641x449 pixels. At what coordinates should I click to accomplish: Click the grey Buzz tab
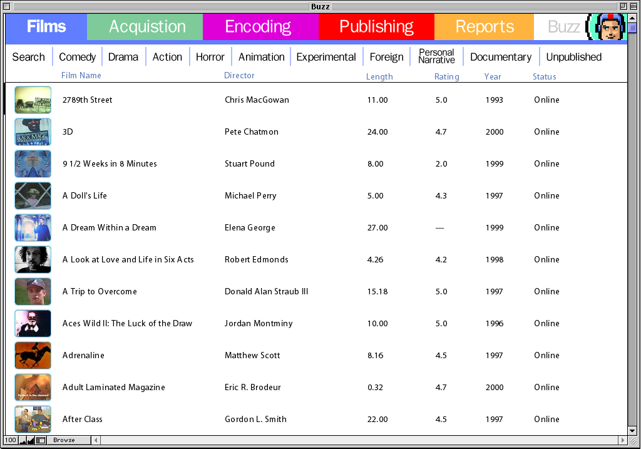[563, 26]
